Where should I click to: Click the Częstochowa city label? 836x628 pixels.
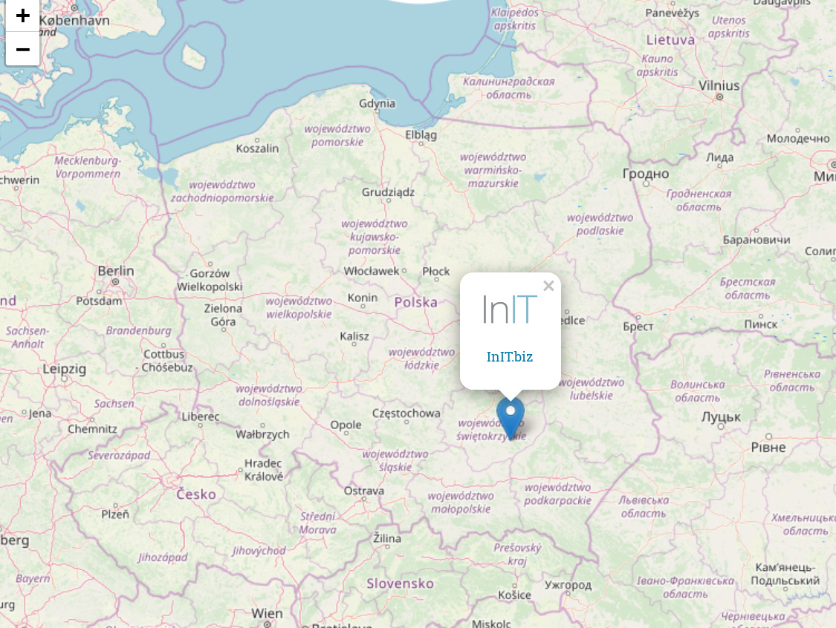pyautogui.click(x=406, y=413)
